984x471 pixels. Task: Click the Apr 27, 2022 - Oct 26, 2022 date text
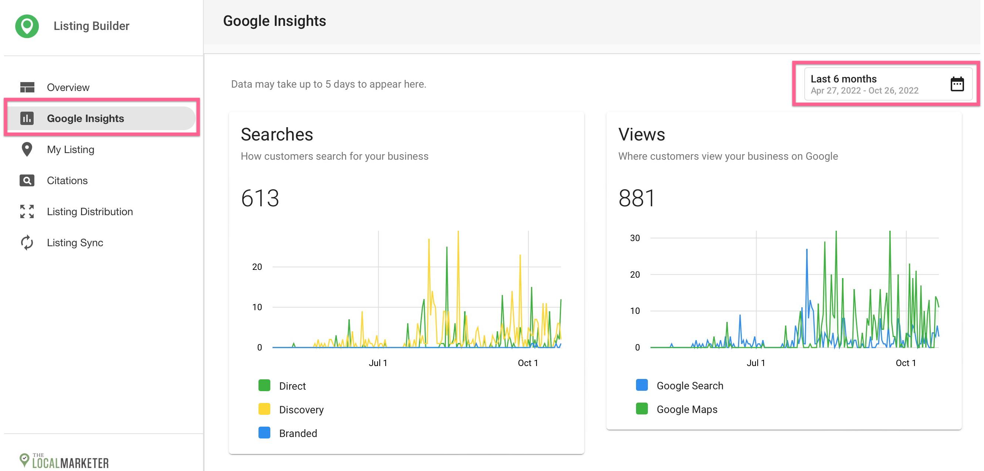[865, 91]
